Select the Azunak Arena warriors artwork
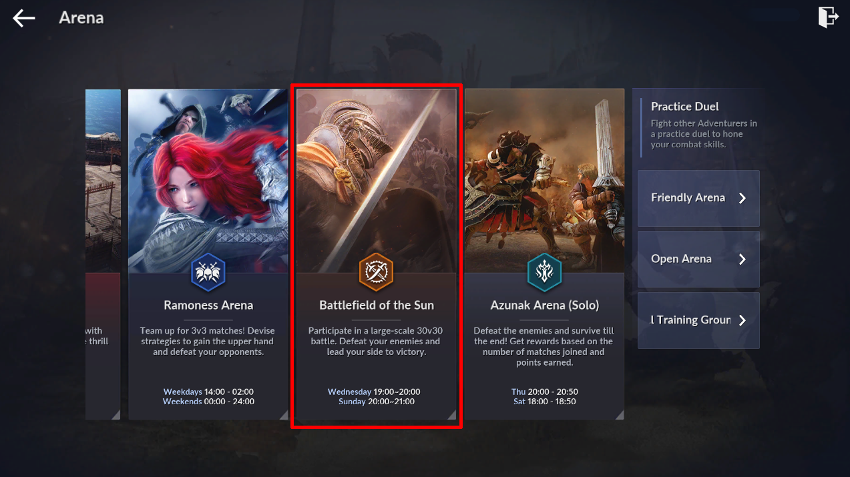The width and height of the screenshot is (850, 477). click(x=544, y=180)
